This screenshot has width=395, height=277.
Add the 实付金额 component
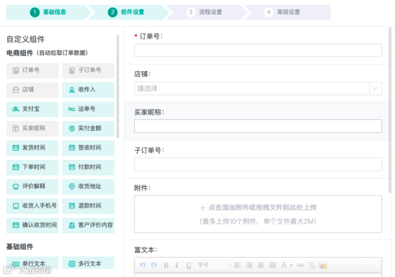pyautogui.click(x=88, y=128)
